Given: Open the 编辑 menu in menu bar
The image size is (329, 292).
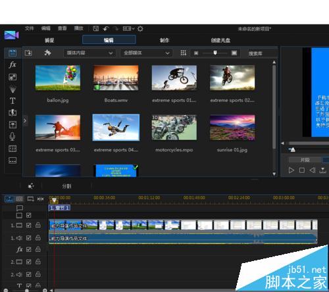Looking at the screenshot, I should [45, 28].
